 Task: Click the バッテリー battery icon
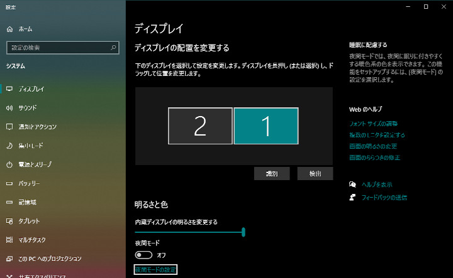[x=9, y=183]
